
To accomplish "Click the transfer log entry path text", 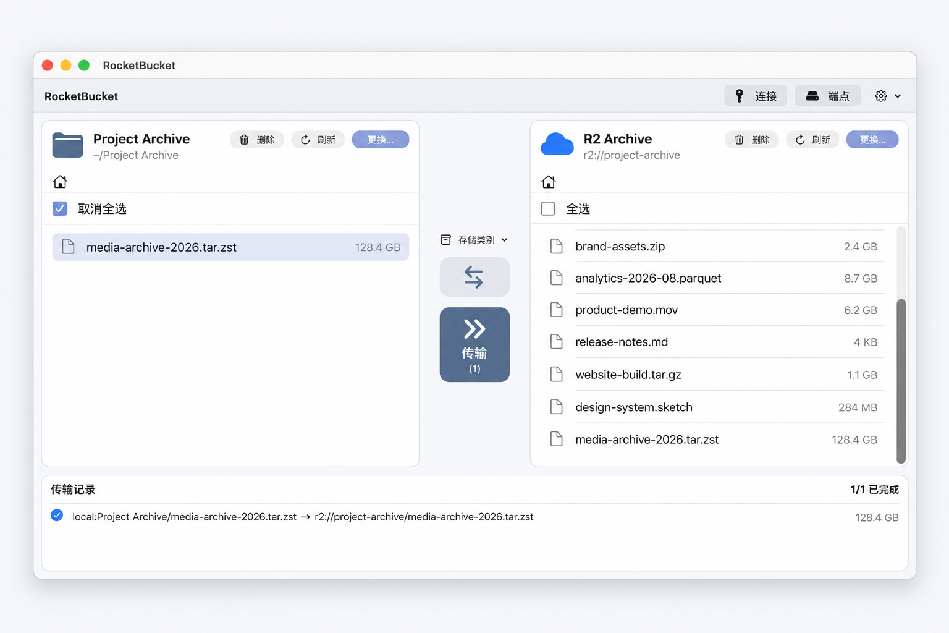I will point(303,517).
